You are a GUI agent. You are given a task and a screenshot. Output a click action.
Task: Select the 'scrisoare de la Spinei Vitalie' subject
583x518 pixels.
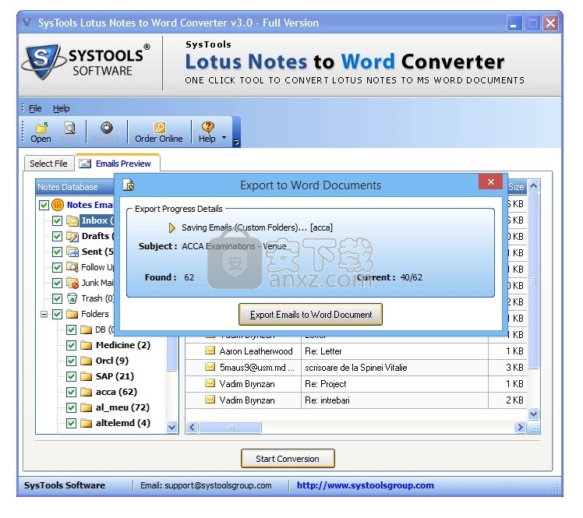point(356,368)
